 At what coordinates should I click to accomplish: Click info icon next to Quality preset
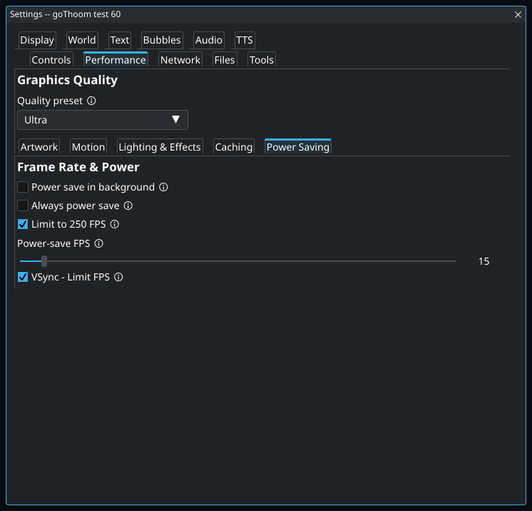tap(91, 101)
